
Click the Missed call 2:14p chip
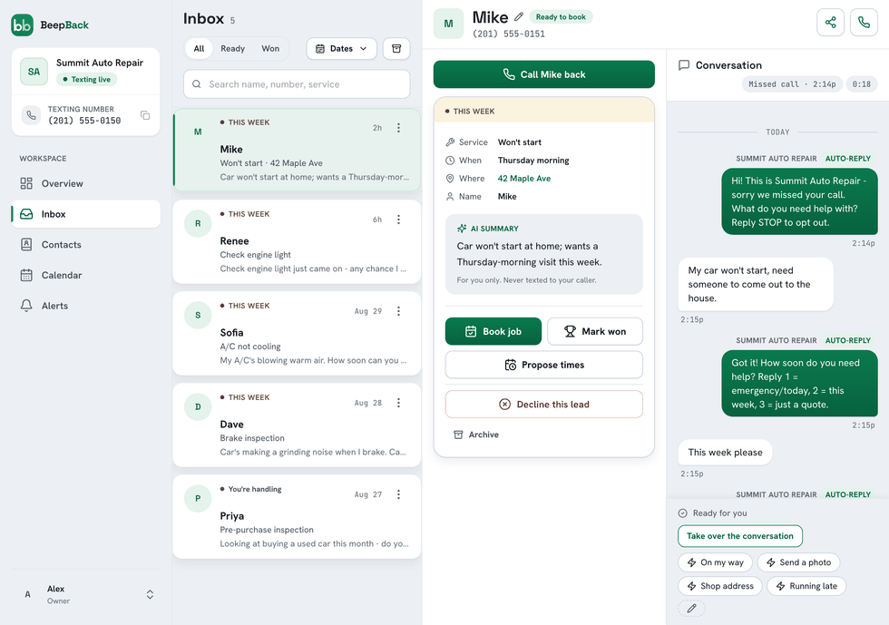792,84
